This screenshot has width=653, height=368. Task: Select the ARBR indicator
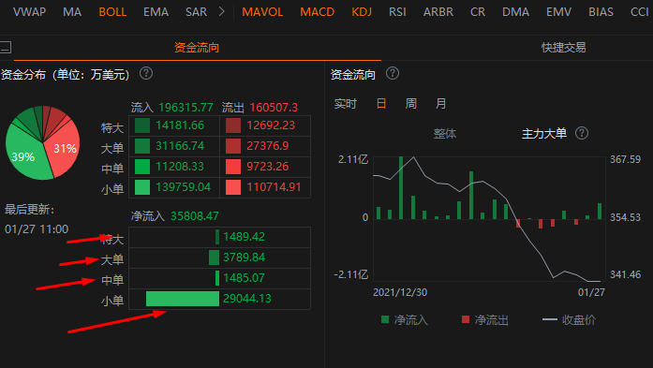click(x=438, y=12)
